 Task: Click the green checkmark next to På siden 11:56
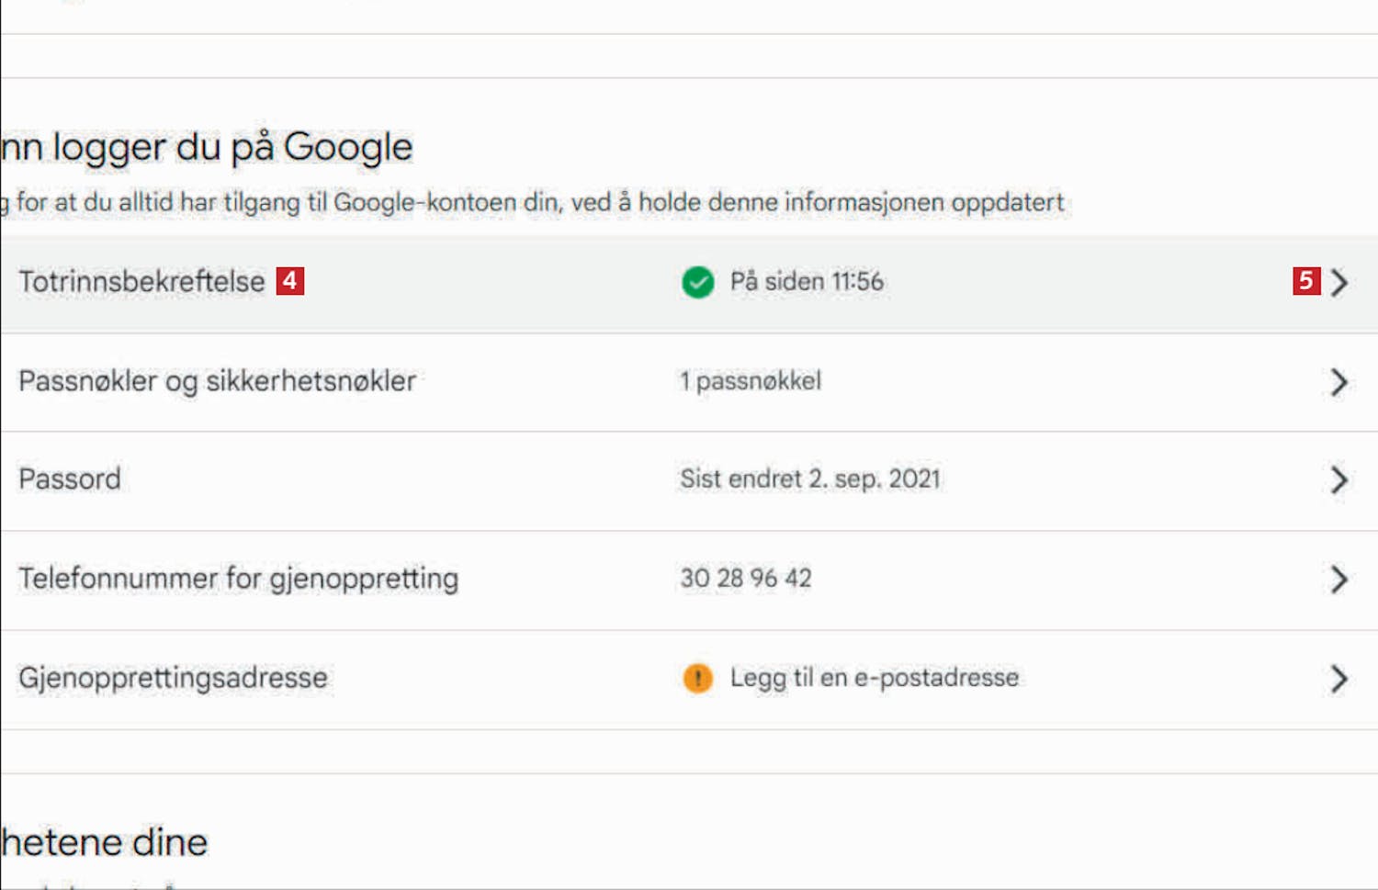click(698, 282)
